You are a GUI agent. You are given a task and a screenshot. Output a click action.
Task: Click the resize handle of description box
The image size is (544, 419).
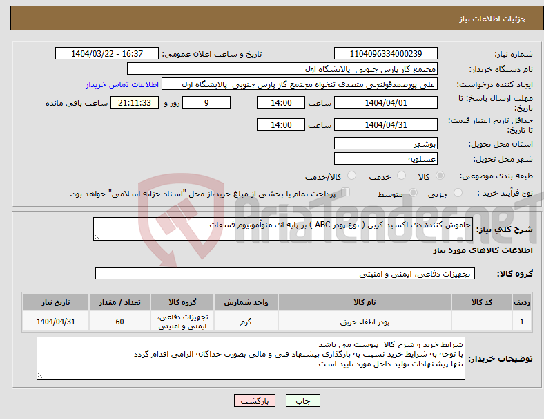coord(97,237)
